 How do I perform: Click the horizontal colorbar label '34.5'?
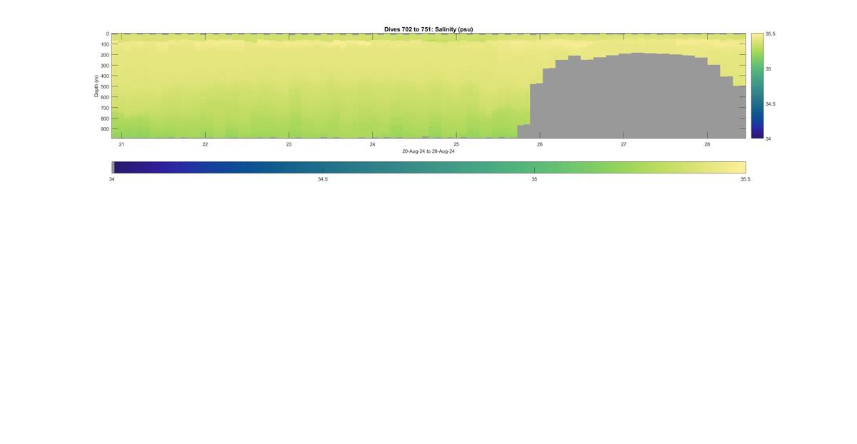point(323,179)
